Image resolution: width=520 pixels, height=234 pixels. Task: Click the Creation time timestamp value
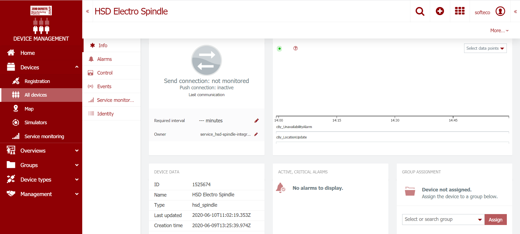coord(221,226)
